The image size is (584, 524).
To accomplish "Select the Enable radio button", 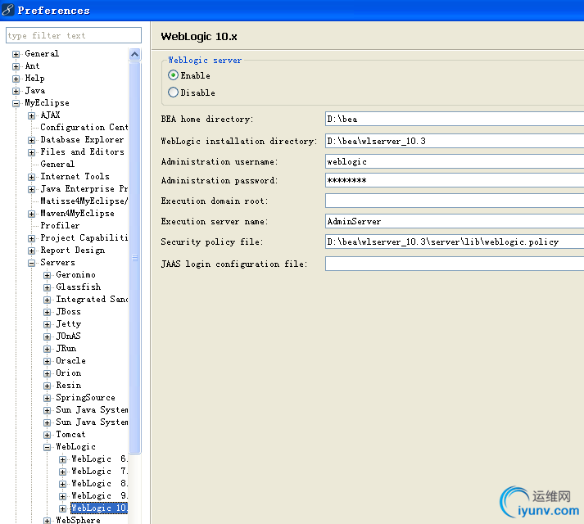I will coord(173,75).
